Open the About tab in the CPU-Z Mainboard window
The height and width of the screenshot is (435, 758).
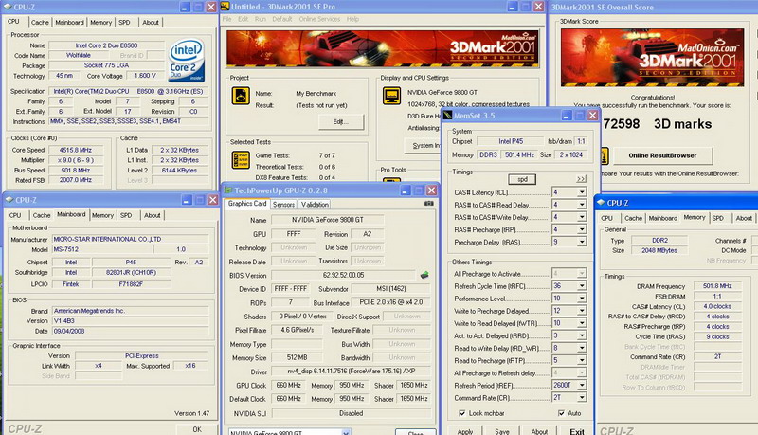pos(153,215)
